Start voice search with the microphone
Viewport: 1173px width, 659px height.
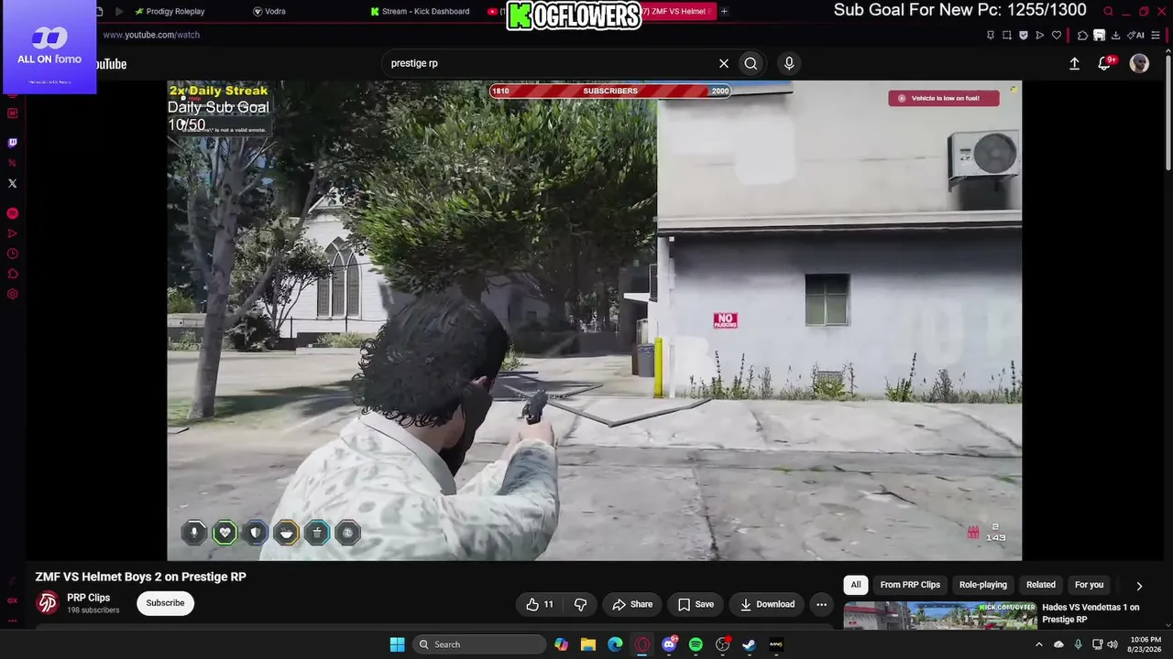(789, 63)
